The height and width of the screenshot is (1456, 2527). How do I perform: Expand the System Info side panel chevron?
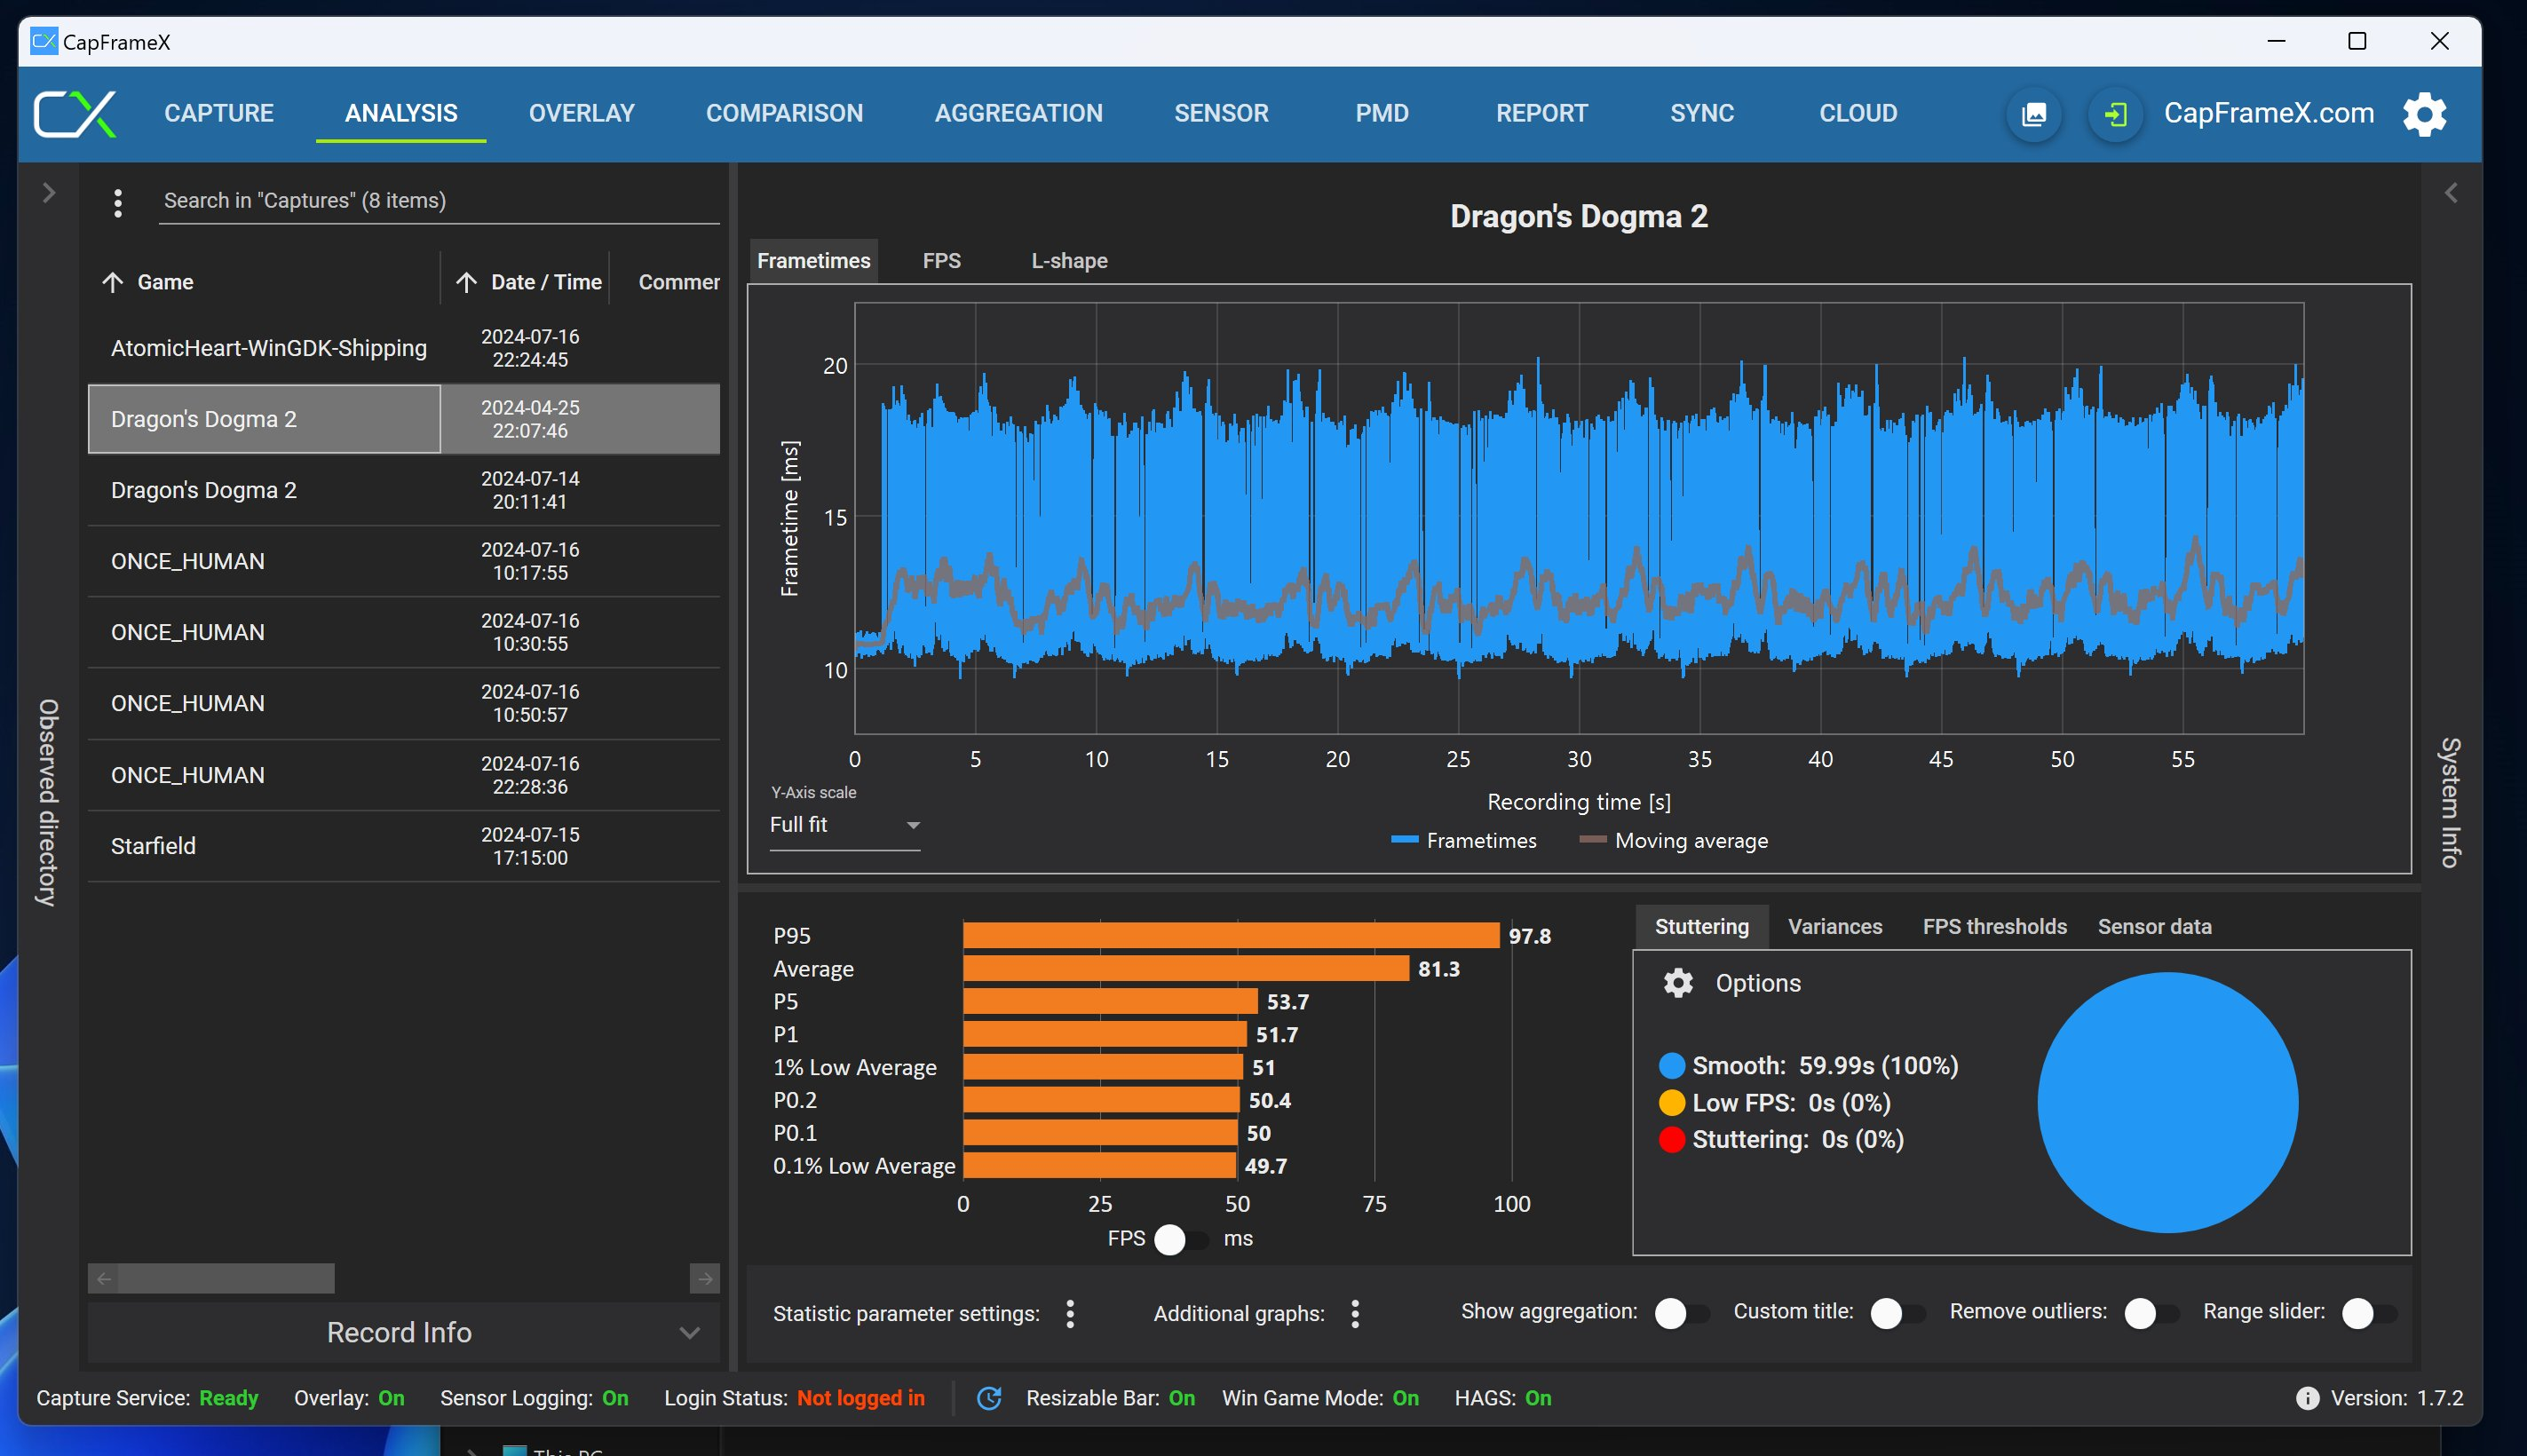click(2450, 192)
